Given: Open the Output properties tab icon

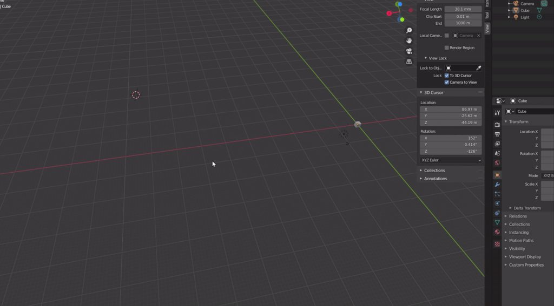Looking at the screenshot, I should point(497,134).
